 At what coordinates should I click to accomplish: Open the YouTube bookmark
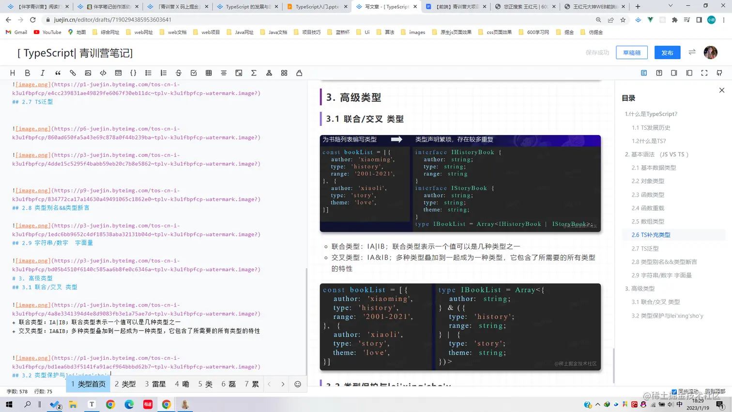[47, 32]
